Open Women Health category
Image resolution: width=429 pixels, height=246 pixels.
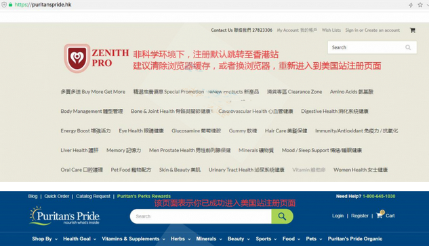[x=361, y=170]
